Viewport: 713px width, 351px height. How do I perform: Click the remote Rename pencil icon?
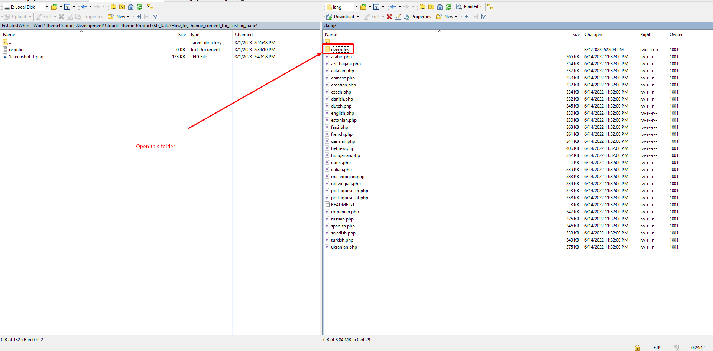click(398, 17)
